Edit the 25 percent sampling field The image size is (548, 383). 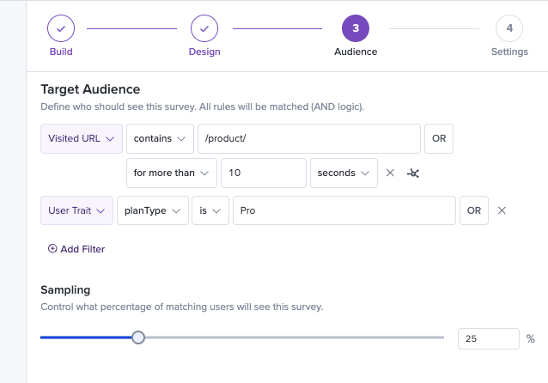tap(489, 338)
